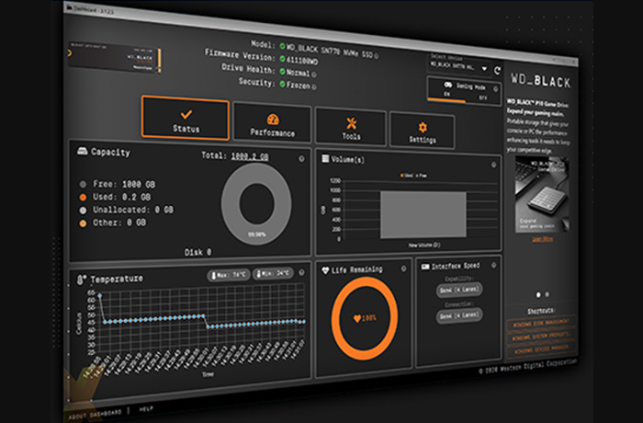Click the Temperature thermometer icon
Image resolution: width=643 pixels, height=423 pixels.
pos(81,280)
